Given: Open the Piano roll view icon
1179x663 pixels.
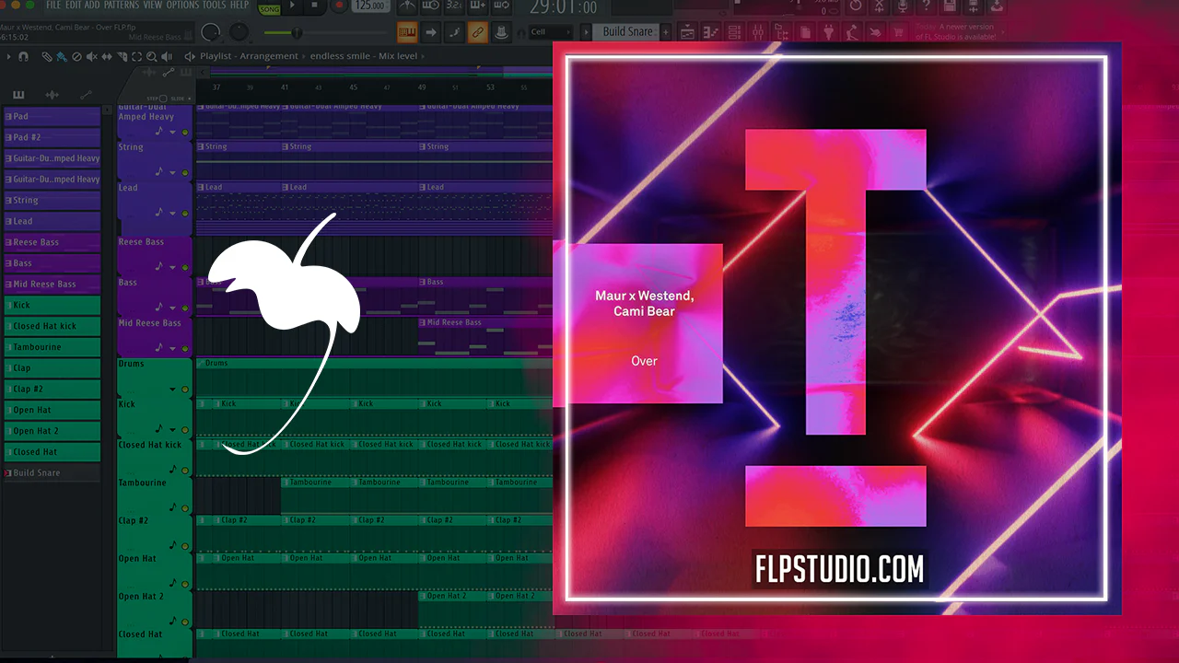Looking at the screenshot, I should (x=710, y=32).
